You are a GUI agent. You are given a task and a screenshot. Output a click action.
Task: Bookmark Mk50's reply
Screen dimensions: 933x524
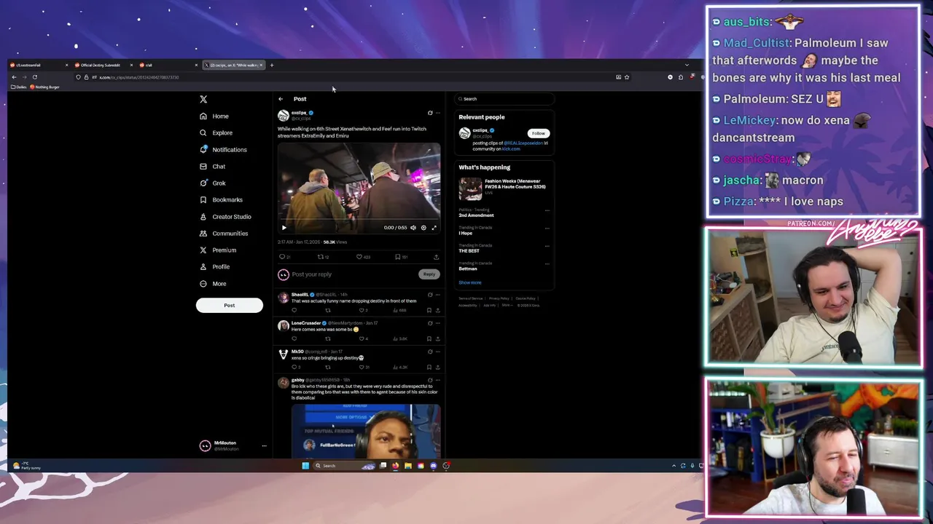pyautogui.click(x=429, y=367)
